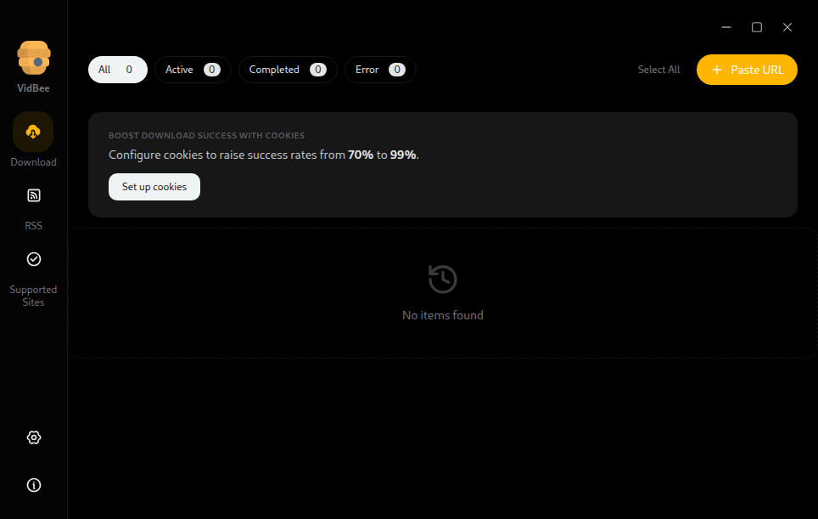This screenshot has height=519, width=818.
Task: Click the plus icon in Paste URL
Action: pos(717,70)
